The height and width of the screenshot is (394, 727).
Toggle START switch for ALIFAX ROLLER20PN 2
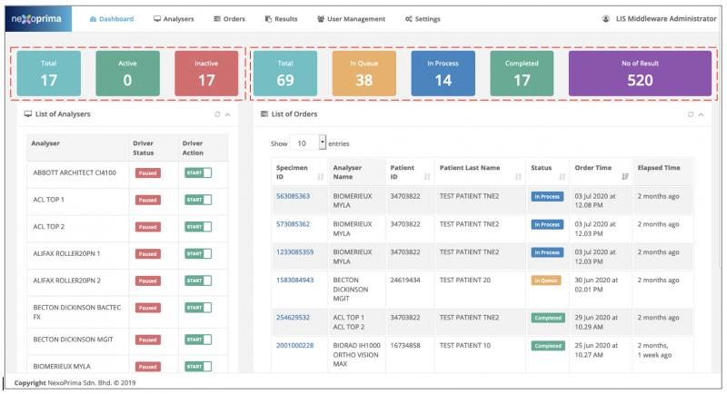[198, 281]
